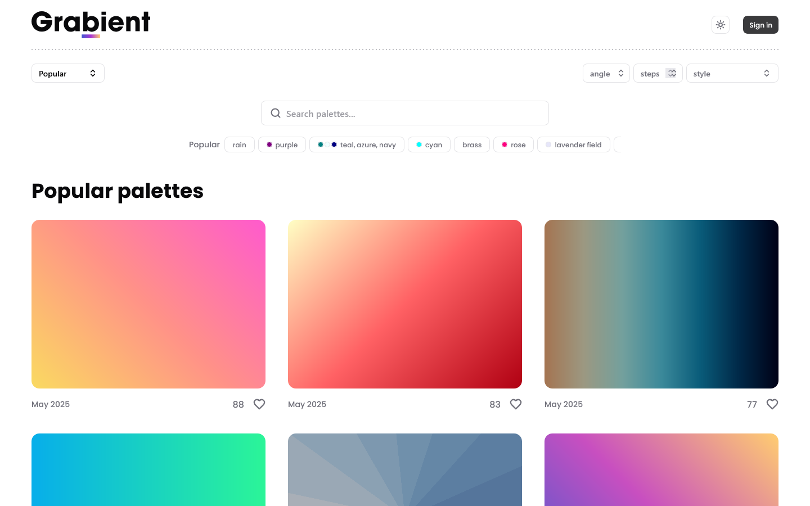
Task: Open the purple-to-orange gradient palette
Action: pyautogui.click(x=661, y=469)
